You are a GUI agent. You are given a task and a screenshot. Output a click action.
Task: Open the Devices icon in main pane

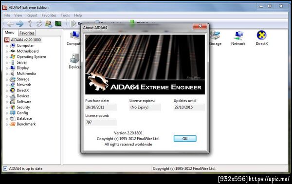(x=75, y=61)
